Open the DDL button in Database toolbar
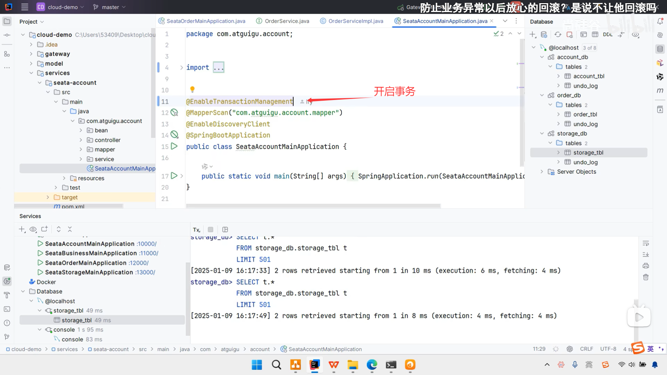The image size is (667, 375). tap(608, 34)
